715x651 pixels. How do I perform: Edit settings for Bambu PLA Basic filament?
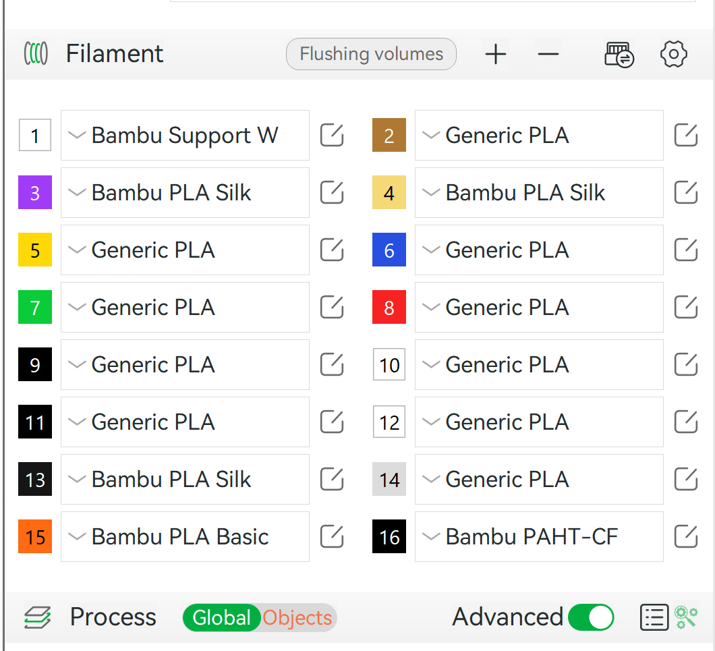click(x=331, y=536)
